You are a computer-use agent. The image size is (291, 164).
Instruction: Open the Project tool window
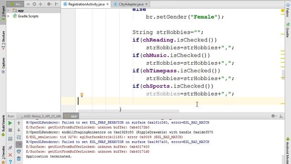[x=3, y=13]
